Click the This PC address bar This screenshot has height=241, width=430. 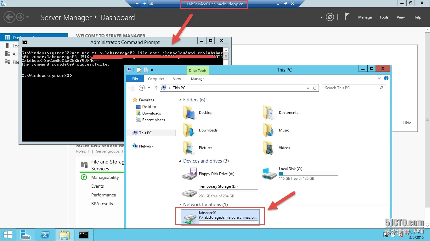point(233,88)
